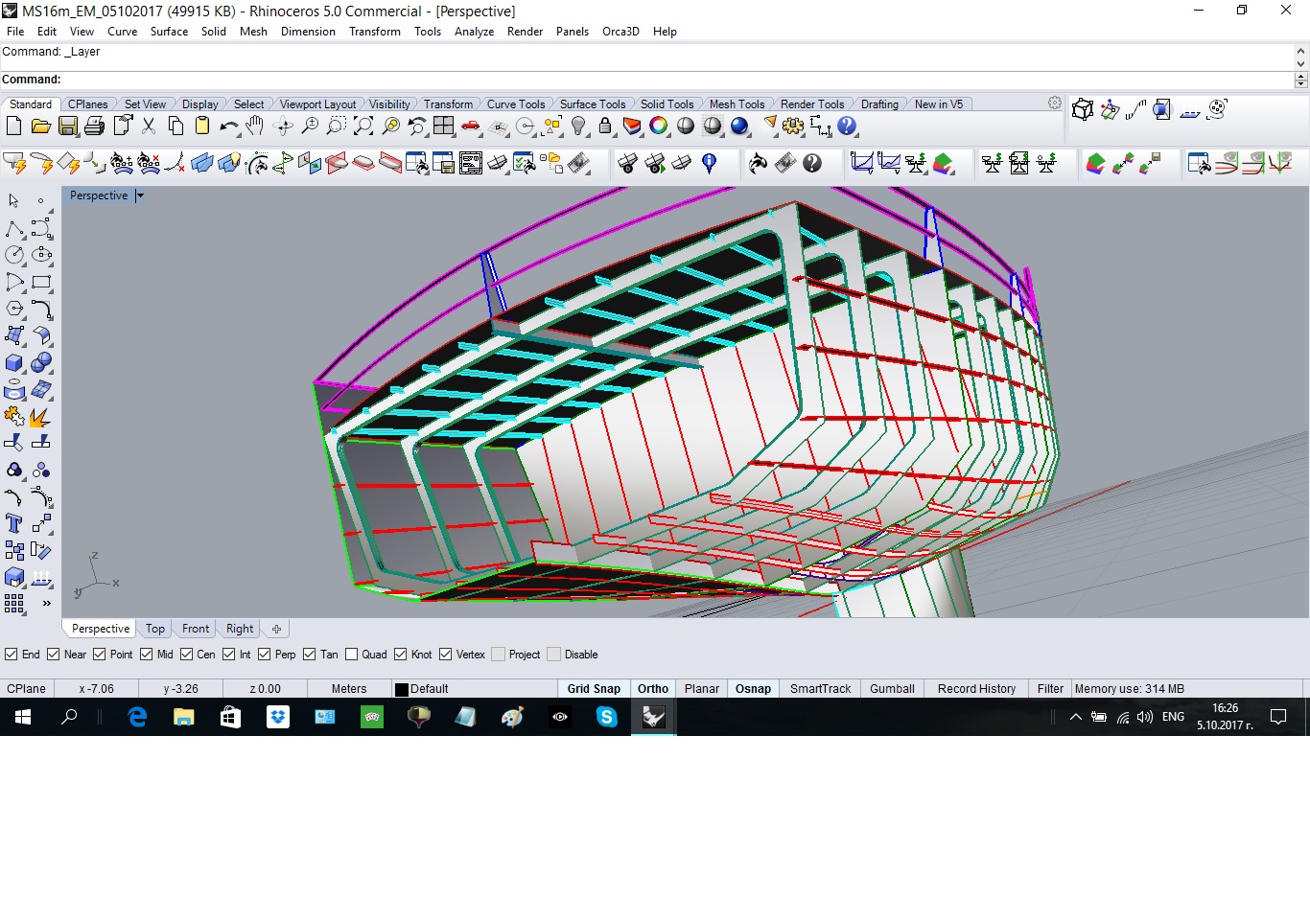
Task: Click the Lock objects padlock icon
Action: tap(605, 126)
